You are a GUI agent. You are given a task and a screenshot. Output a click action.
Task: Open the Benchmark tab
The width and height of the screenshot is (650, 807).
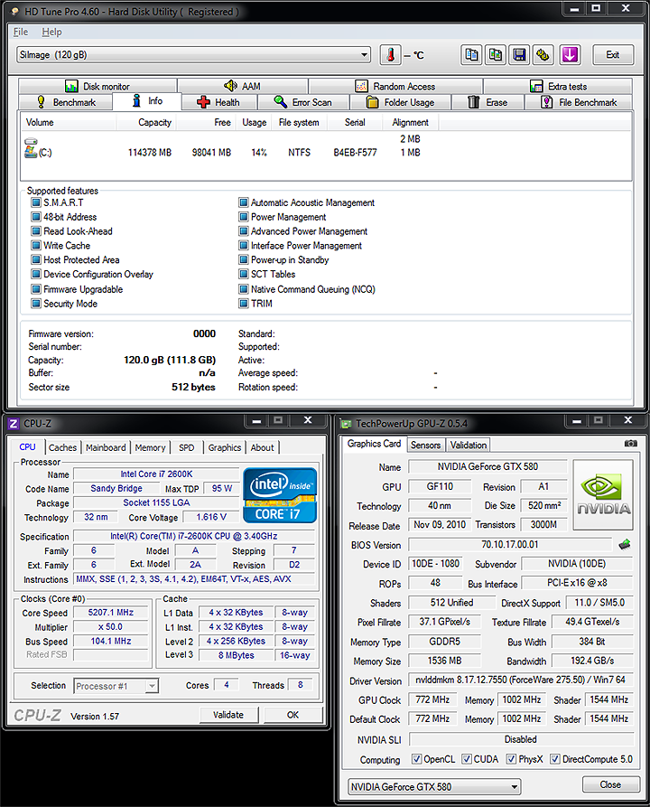(x=65, y=102)
